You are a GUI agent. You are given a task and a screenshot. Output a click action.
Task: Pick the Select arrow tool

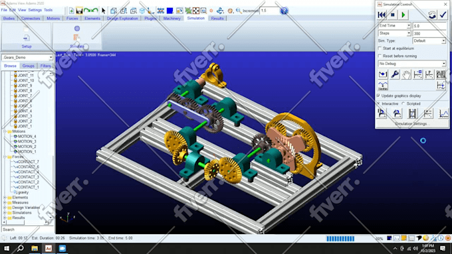104,11
